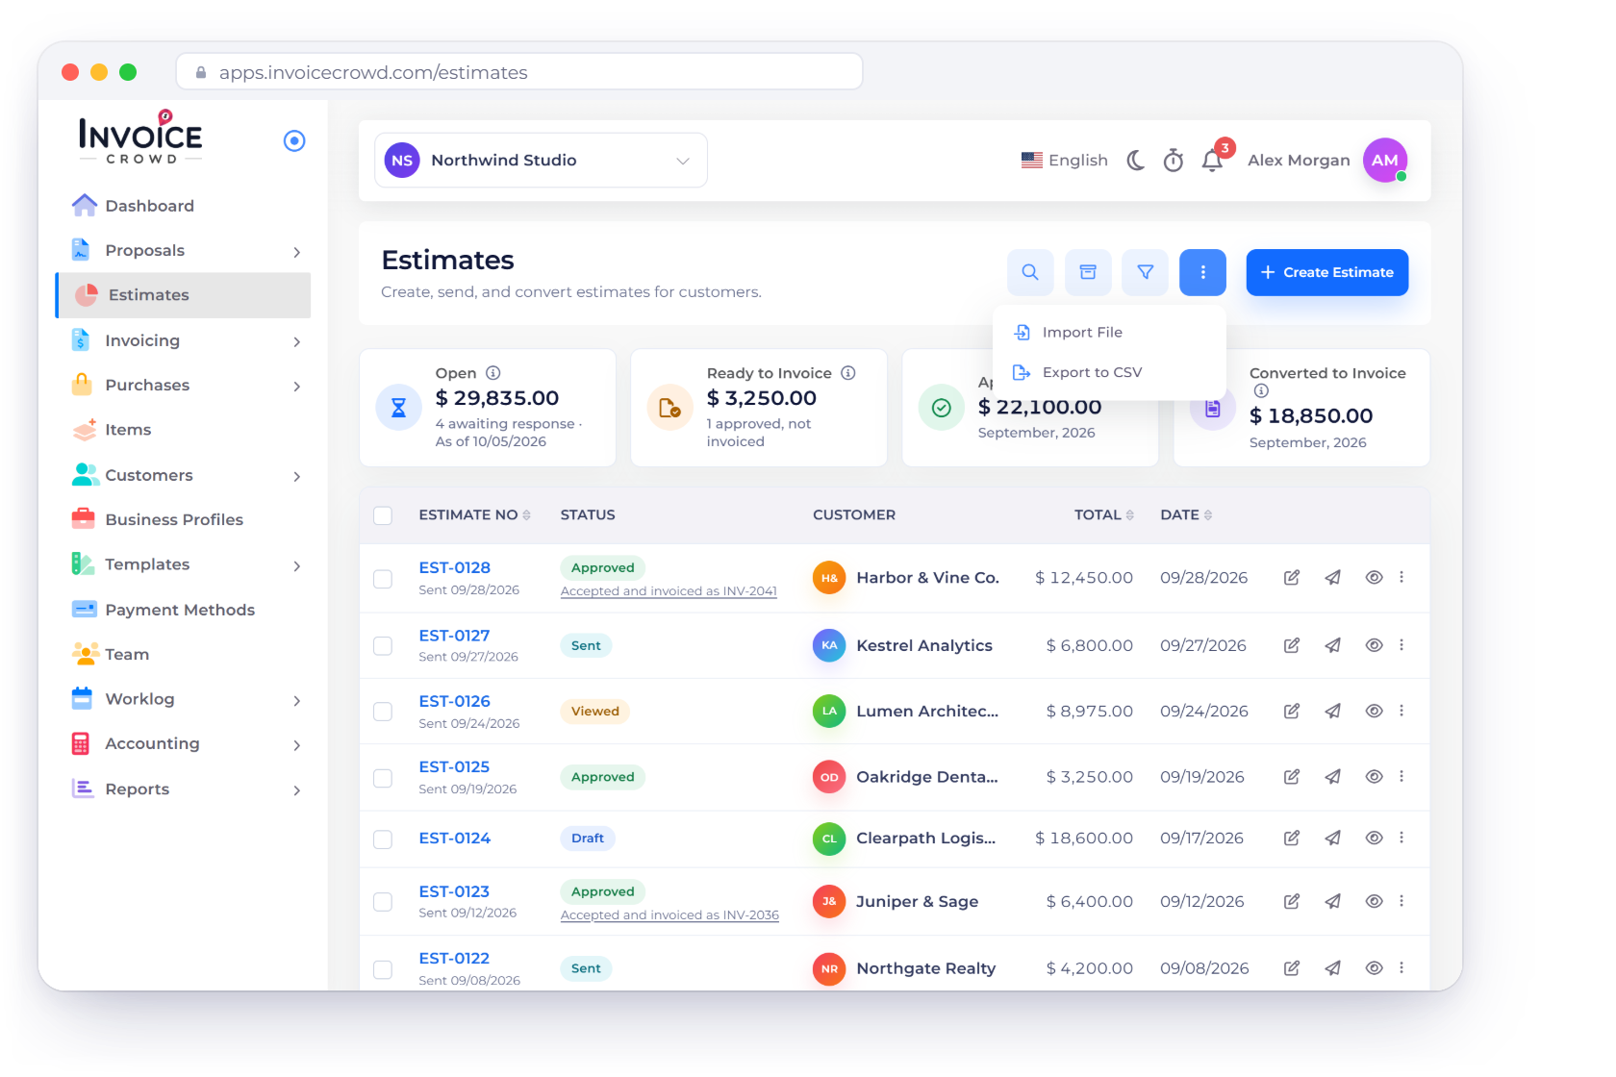Open row options for EST-0123

1401,901
